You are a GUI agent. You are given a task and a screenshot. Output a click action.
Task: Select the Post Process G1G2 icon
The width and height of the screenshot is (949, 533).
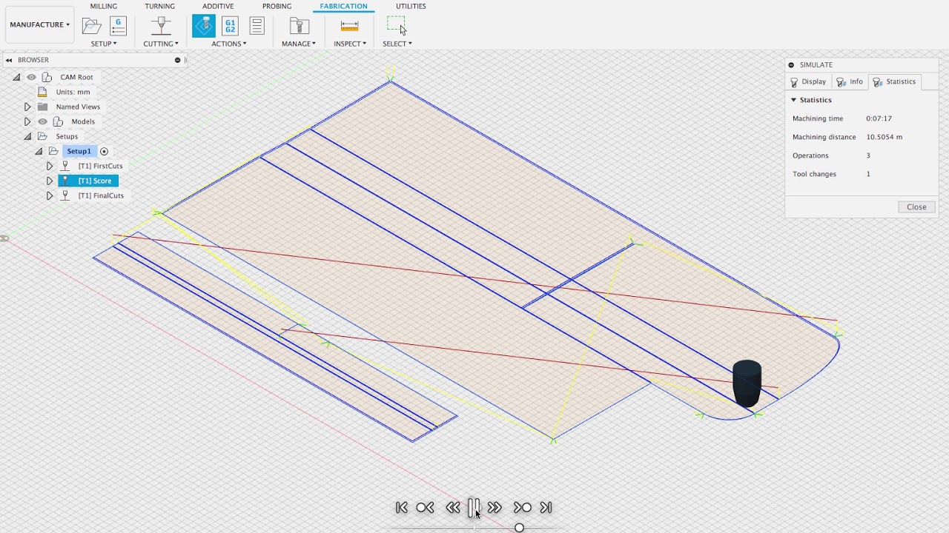230,26
